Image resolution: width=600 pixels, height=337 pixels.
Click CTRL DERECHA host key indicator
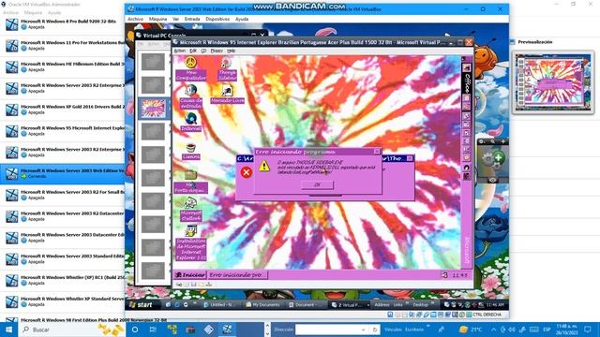[x=487, y=315]
